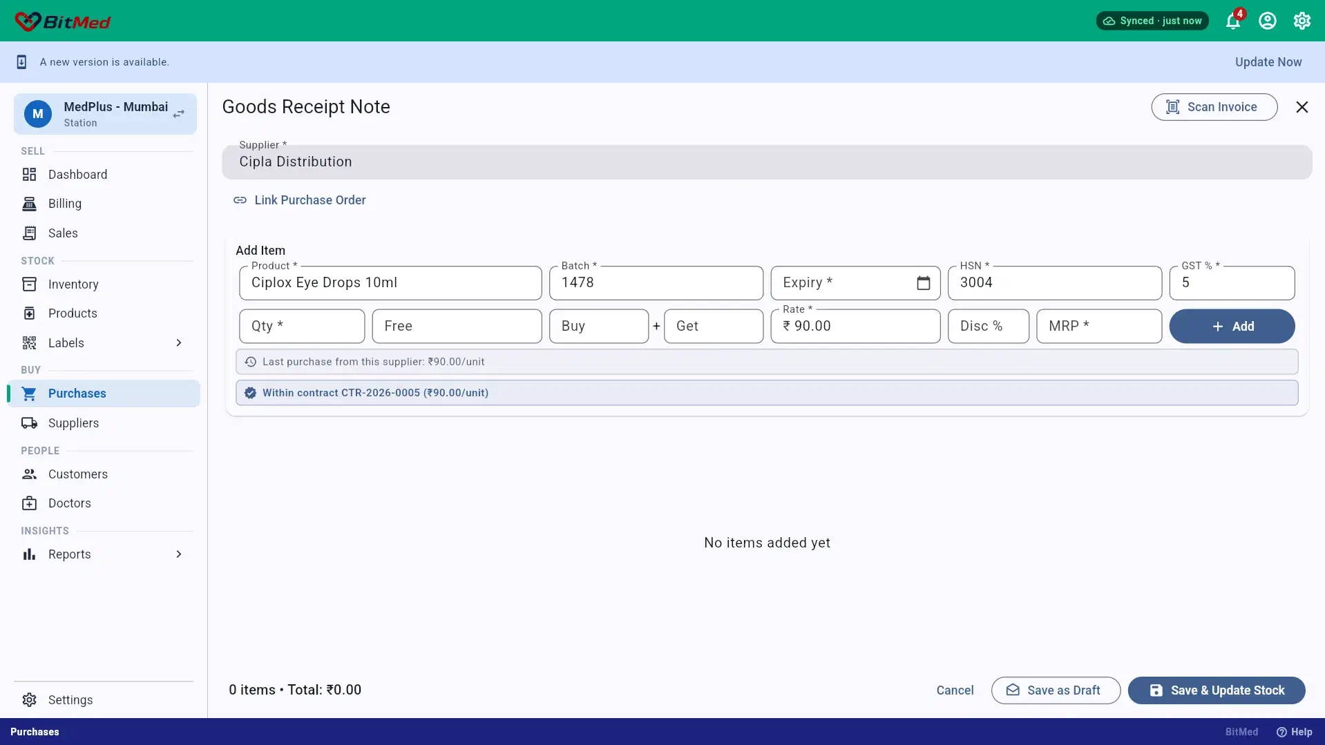Open the Expiry calendar picker icon

[924, 283]
